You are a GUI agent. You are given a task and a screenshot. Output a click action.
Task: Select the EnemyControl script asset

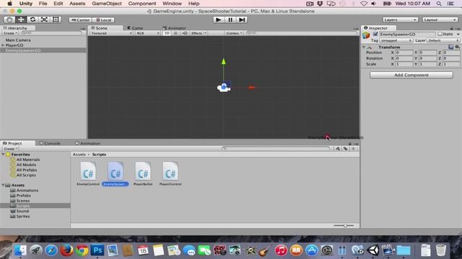(88, 173)
